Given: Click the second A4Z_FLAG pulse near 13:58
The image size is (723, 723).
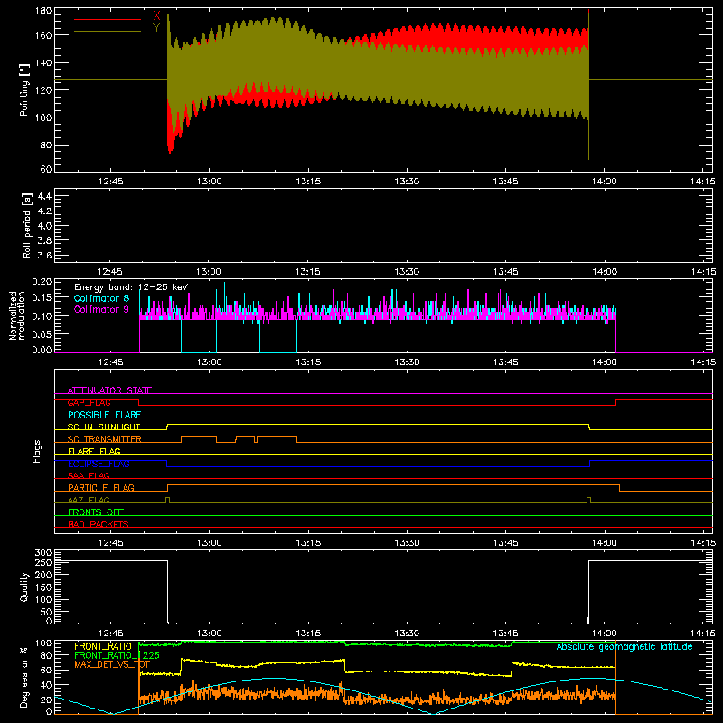Looking at the screenshot, I should 589,501.
